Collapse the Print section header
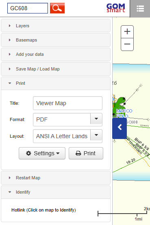 (x=56, y=83)
